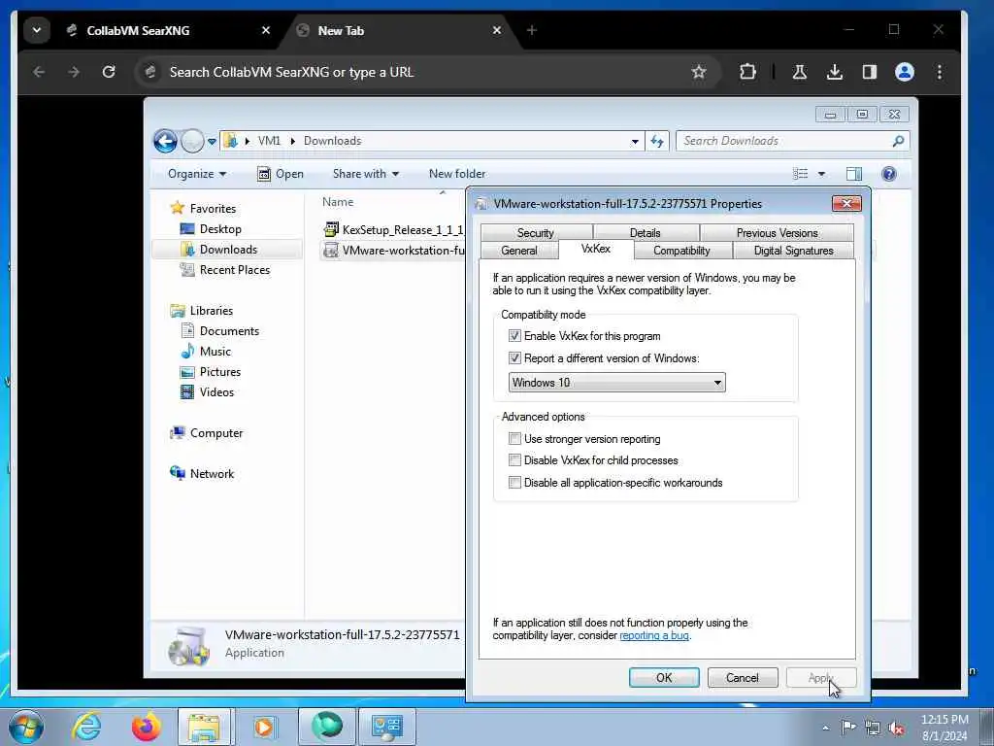Refresh the Downloads folder view
The width and height of the screenshot is (994, 746).
pos(657,141)
